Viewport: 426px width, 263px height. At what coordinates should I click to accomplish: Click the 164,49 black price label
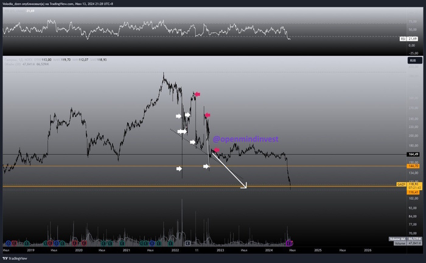(x=413, y=154)
